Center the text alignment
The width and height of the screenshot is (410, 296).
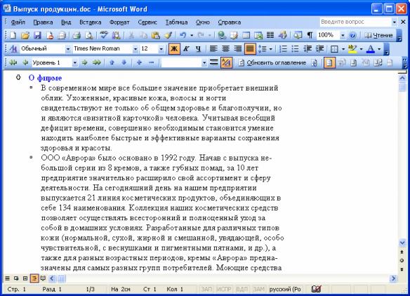[225, 49]
